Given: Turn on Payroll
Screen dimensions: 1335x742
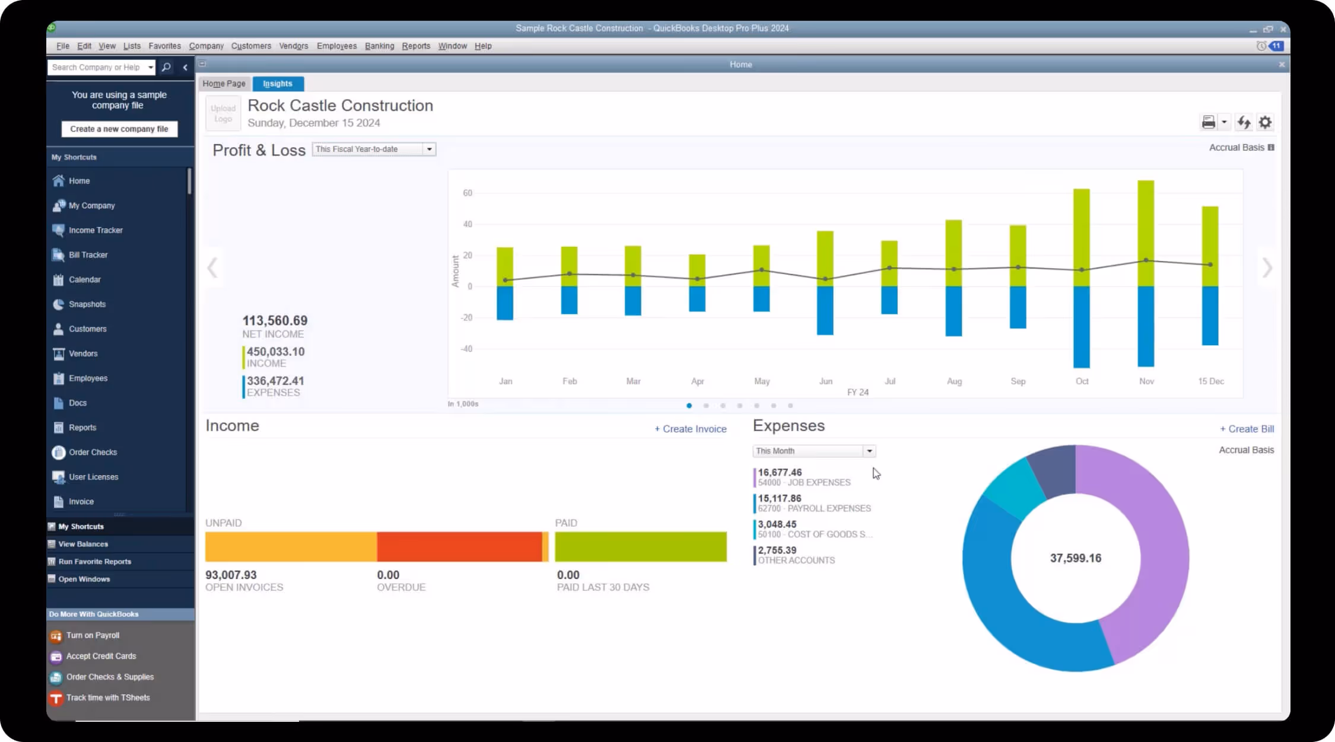Looking at the screenshot, I should point(92,635).
